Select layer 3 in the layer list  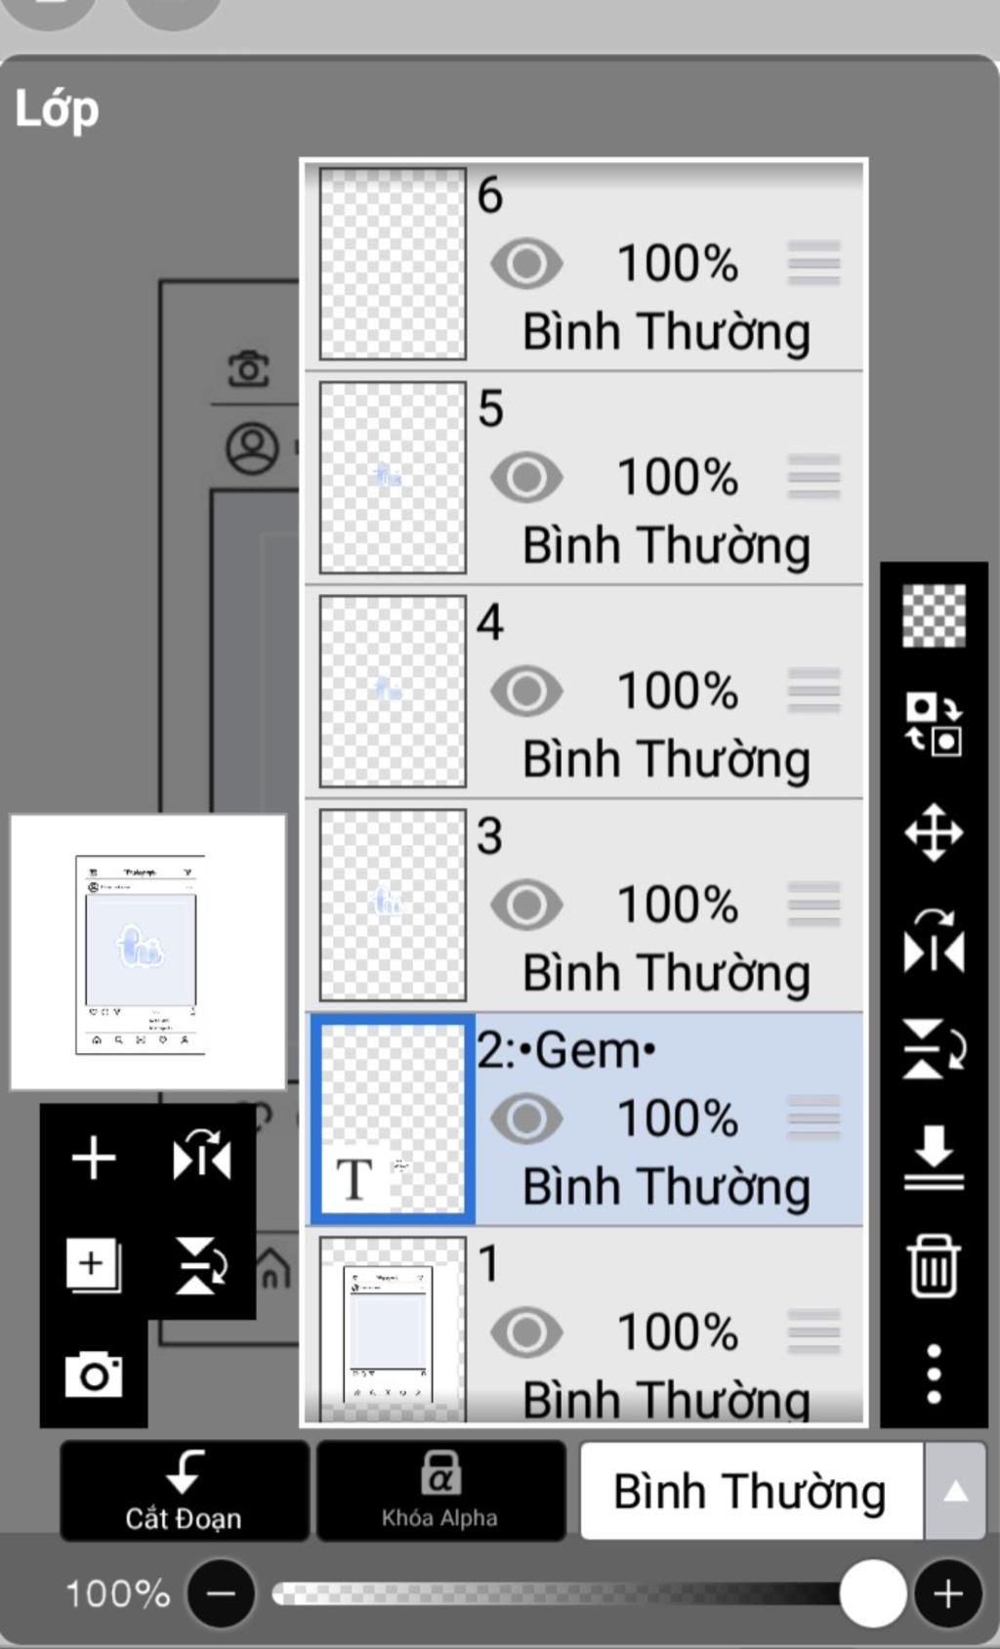click(x=584, y=906)
